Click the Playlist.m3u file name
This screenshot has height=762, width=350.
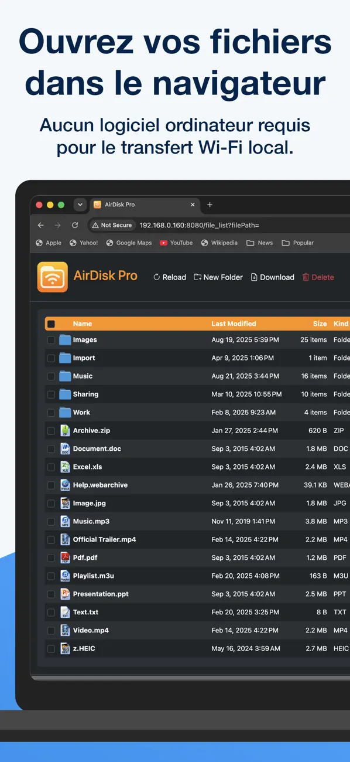point(94,576)
